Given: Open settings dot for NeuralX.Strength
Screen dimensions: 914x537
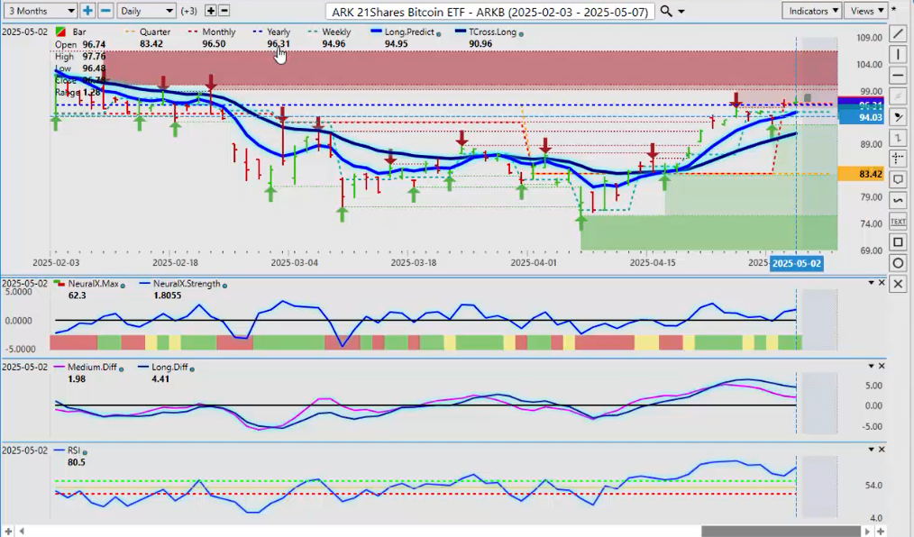Looking at the screenshot, I should (x=224, y=286).
